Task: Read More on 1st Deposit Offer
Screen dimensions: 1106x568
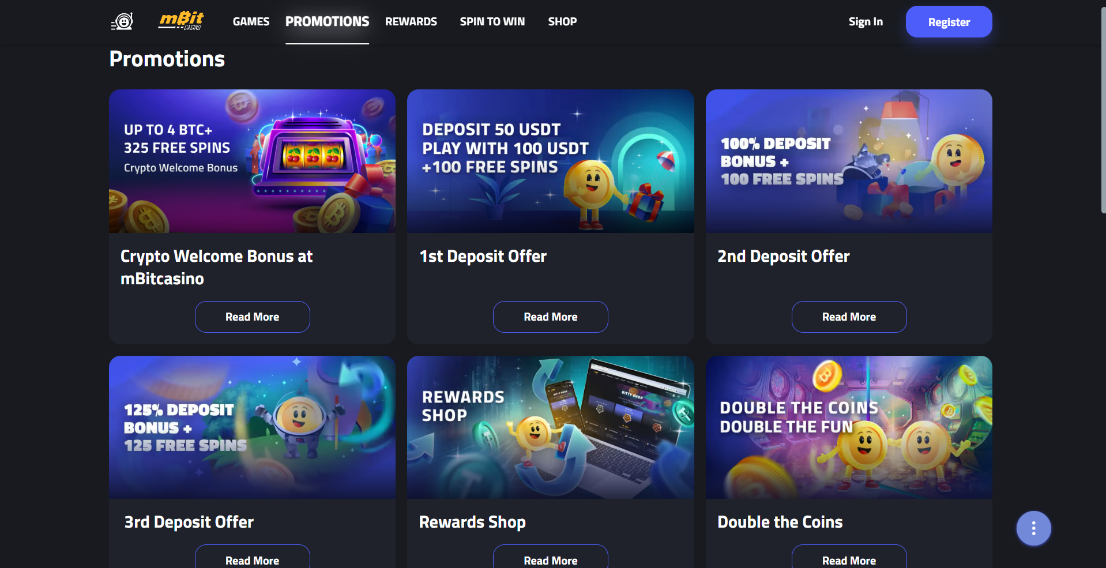Action: (551, 317)
